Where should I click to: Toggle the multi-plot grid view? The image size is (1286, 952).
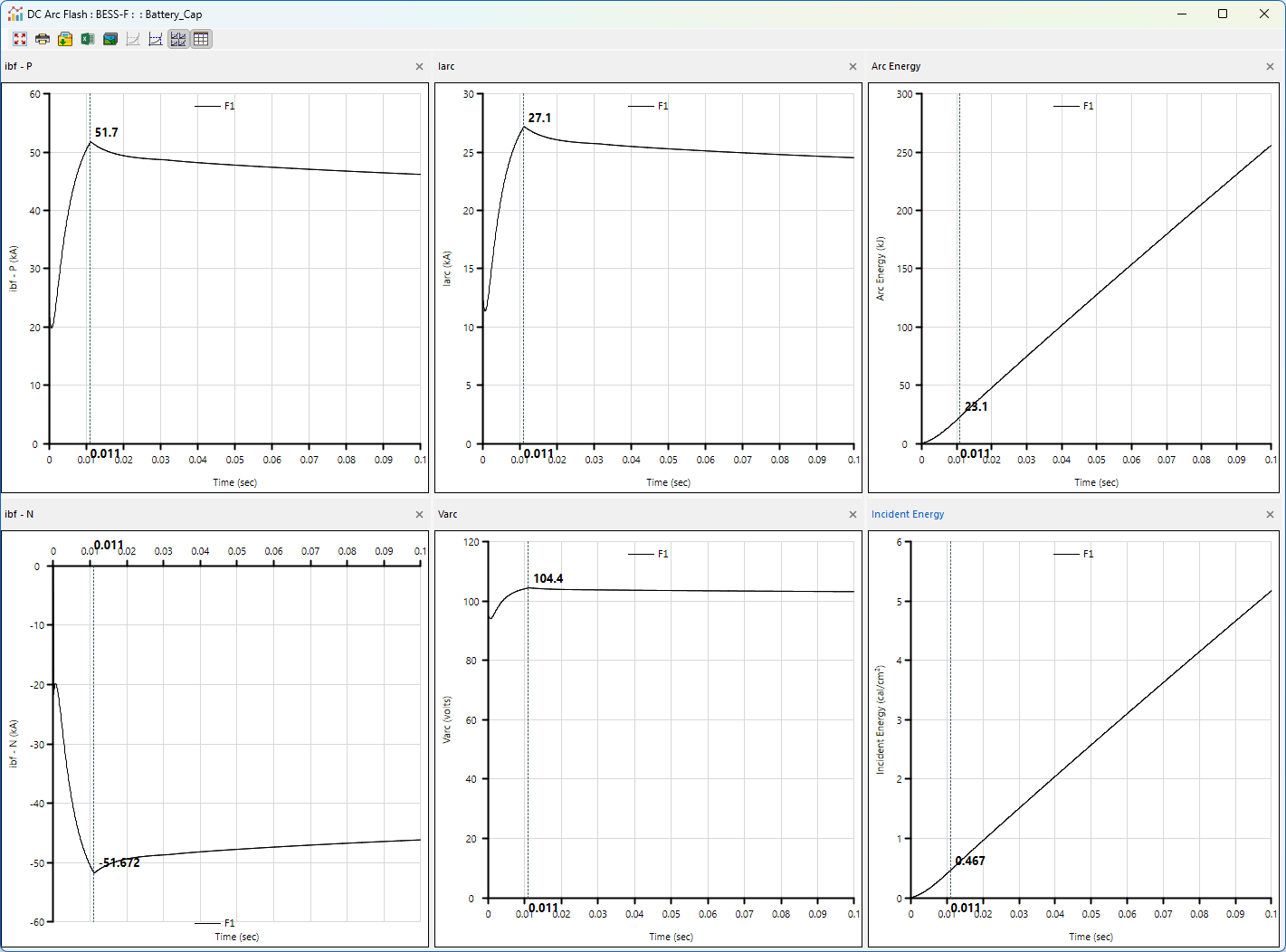tap(178, 39)
